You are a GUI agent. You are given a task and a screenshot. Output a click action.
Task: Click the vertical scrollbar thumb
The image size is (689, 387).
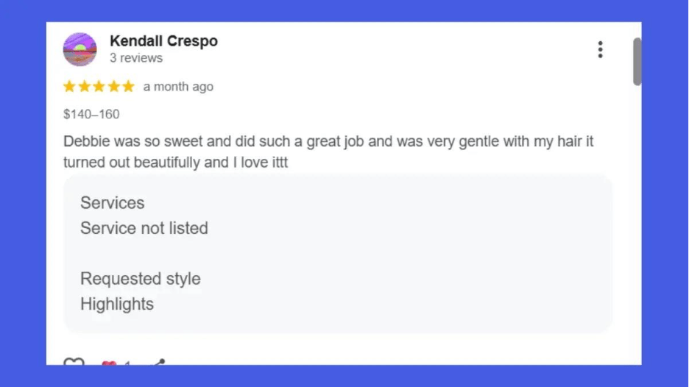pyautogui.click(x=637, y=62)
